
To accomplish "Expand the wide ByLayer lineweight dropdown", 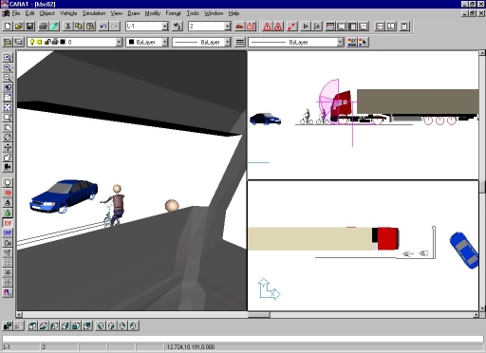I will point(340,42).
